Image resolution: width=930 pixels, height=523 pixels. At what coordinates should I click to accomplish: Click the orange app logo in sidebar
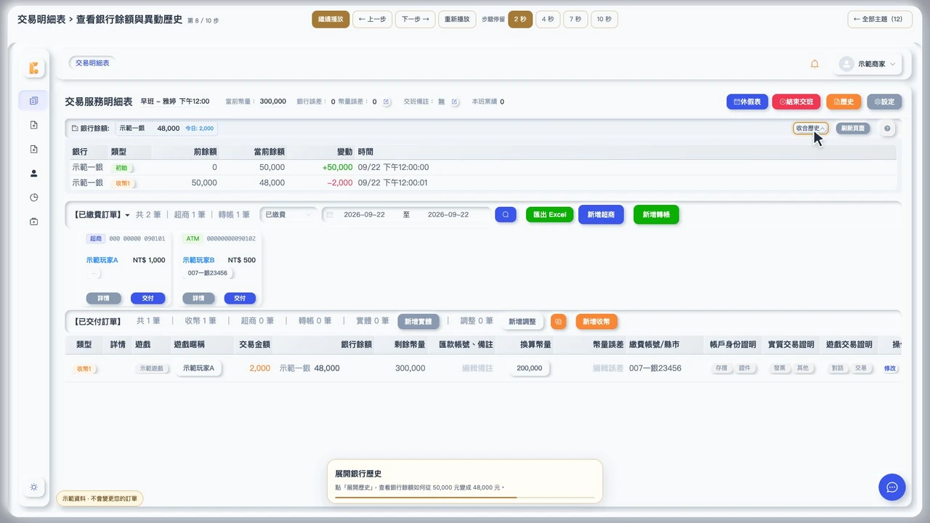coord(33,68)
